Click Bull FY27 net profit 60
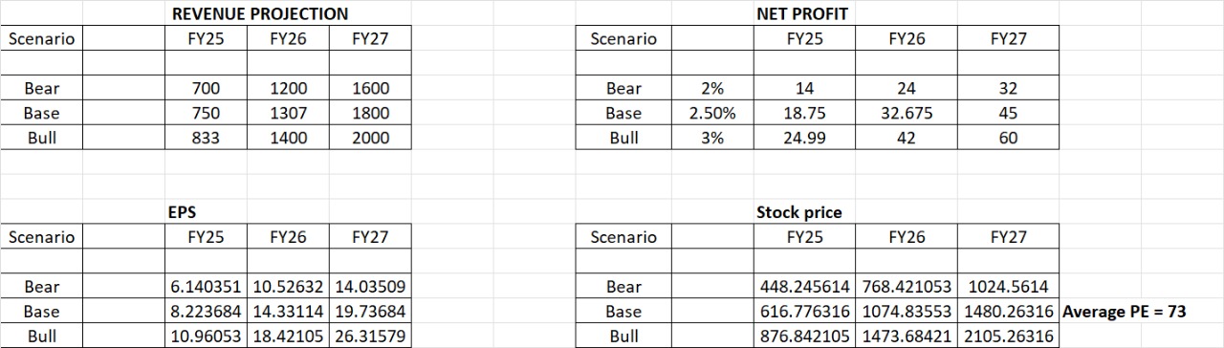The image size is (1224, 348). pyautogui.click(x=1008, y=138)
